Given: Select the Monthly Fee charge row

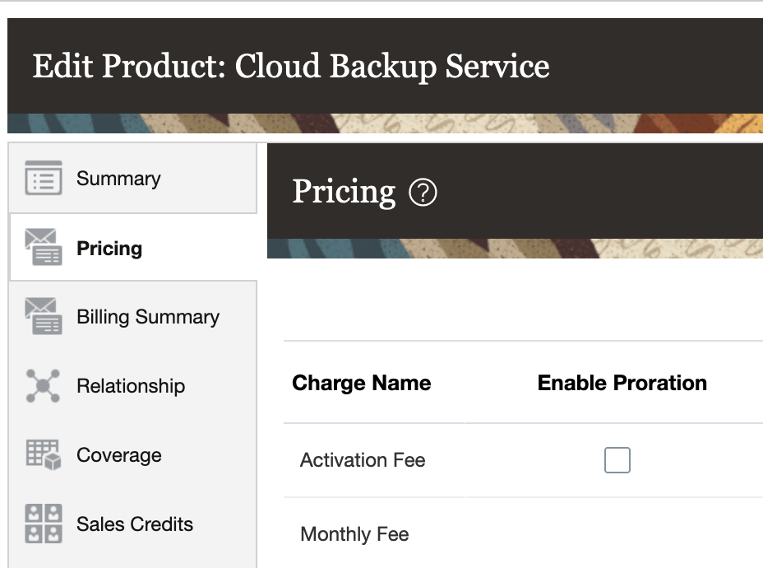Looking at the screenshot, I should 354,534.
